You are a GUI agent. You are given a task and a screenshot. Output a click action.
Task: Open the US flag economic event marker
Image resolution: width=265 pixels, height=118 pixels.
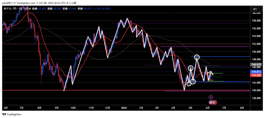point(211,102)
